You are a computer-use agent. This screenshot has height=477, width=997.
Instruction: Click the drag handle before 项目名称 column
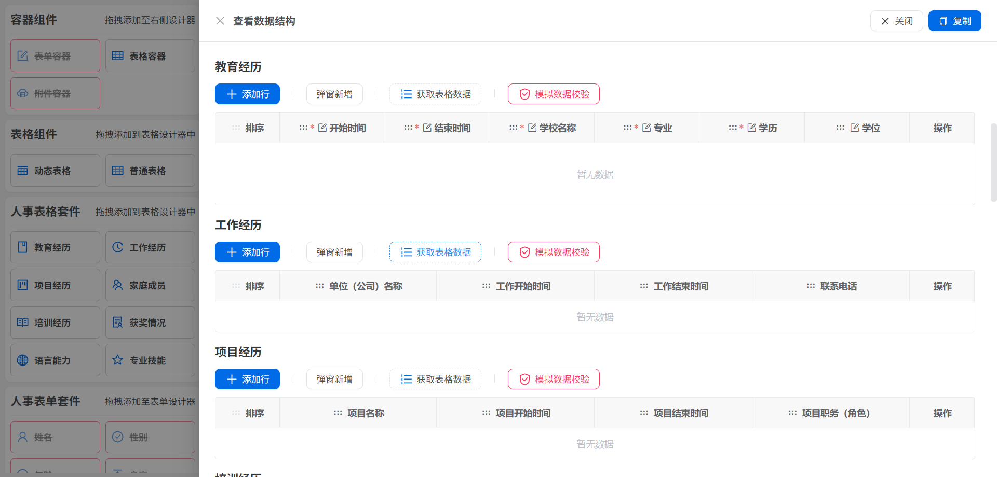coord(338,413)
